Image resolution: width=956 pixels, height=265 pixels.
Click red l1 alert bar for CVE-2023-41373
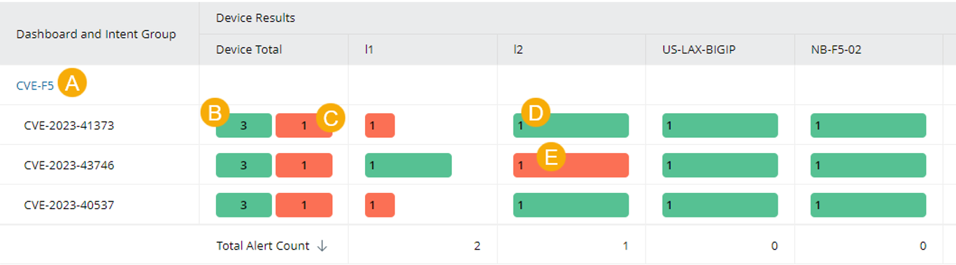[x=380, y=126]
